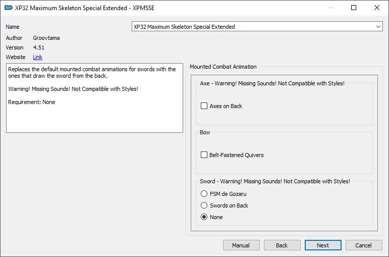Minimize the installer window

coord(331,8)
